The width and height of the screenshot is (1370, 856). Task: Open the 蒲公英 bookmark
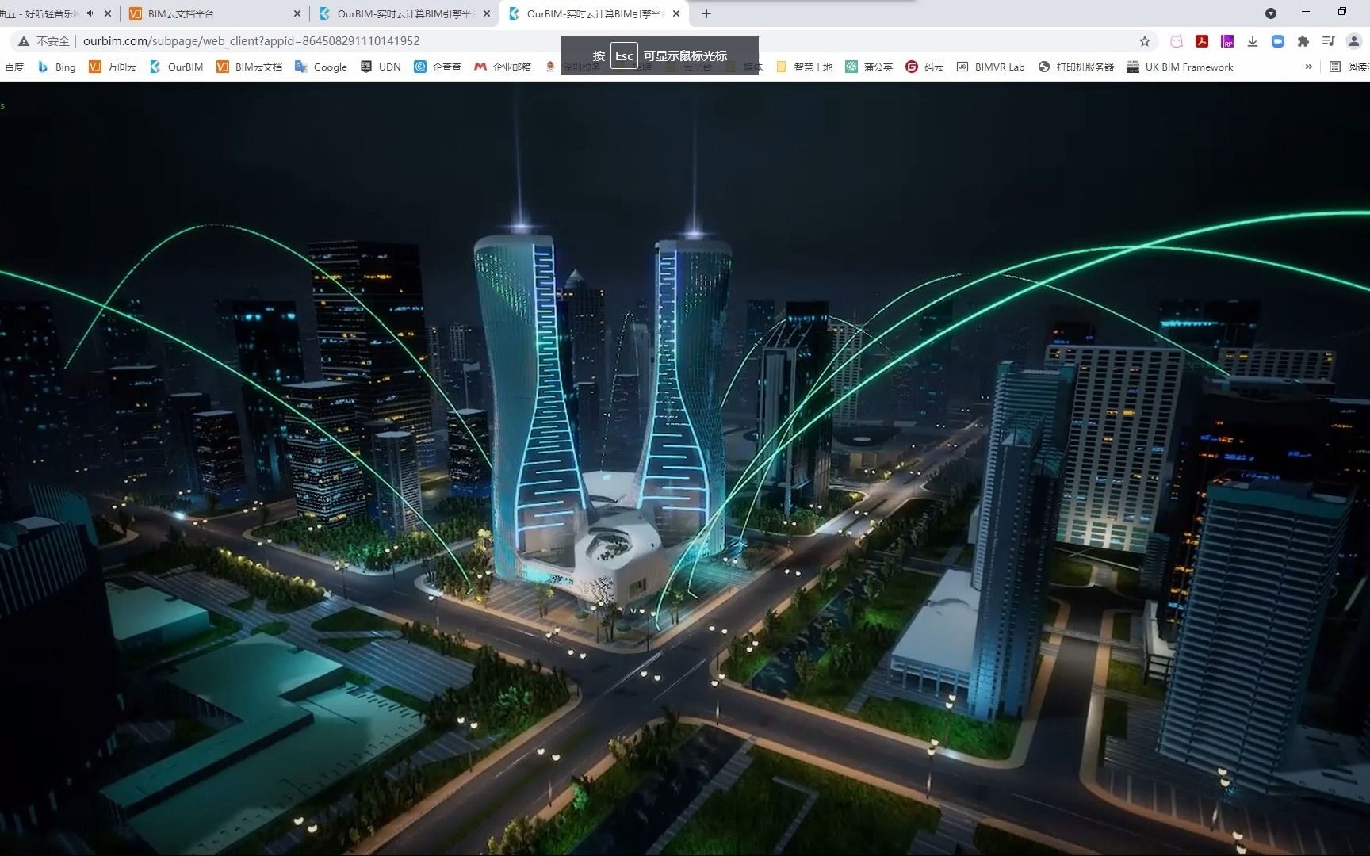(x=869, y=67)
